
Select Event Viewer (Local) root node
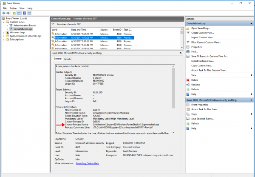pyautogui.click(x=17, y=18)
